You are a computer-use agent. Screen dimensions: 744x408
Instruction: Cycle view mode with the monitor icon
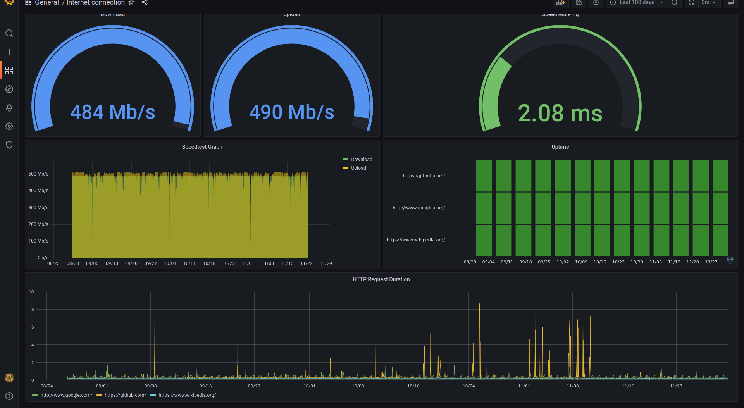731,3
